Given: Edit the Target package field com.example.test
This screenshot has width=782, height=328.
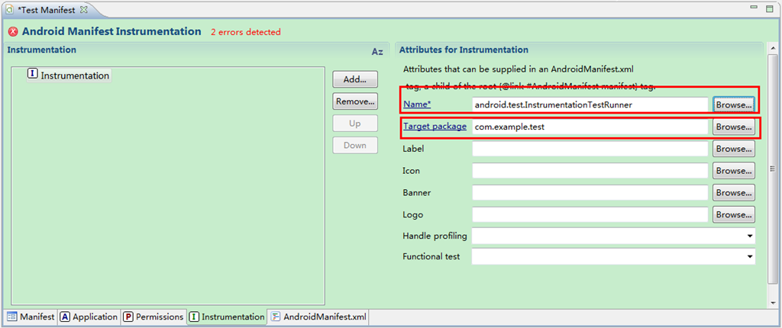Looking at the screenshot, I should click(590, 127).
